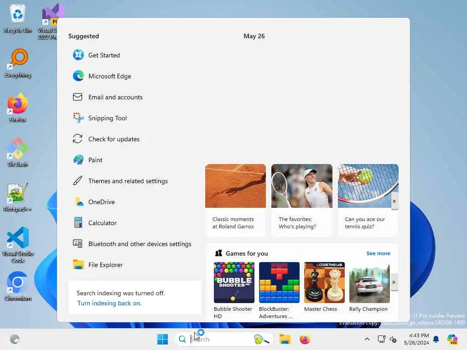Select Notepad++ desktop shortcut
The image size is (467, 350).
click(18, 197)
